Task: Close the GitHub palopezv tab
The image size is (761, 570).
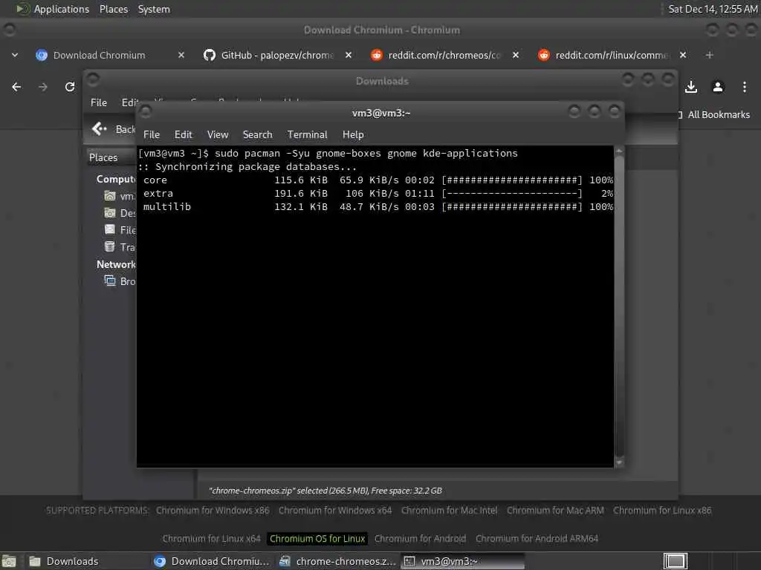Action: 349,55
